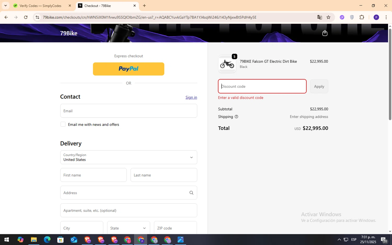Switch to Verify Codes — SimplyCodes tab

tap(41, 6)
